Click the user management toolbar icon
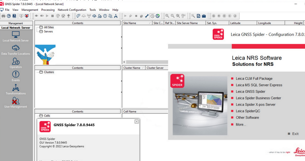The width and height of the screenshot is (305, 161). pos(110,16)
